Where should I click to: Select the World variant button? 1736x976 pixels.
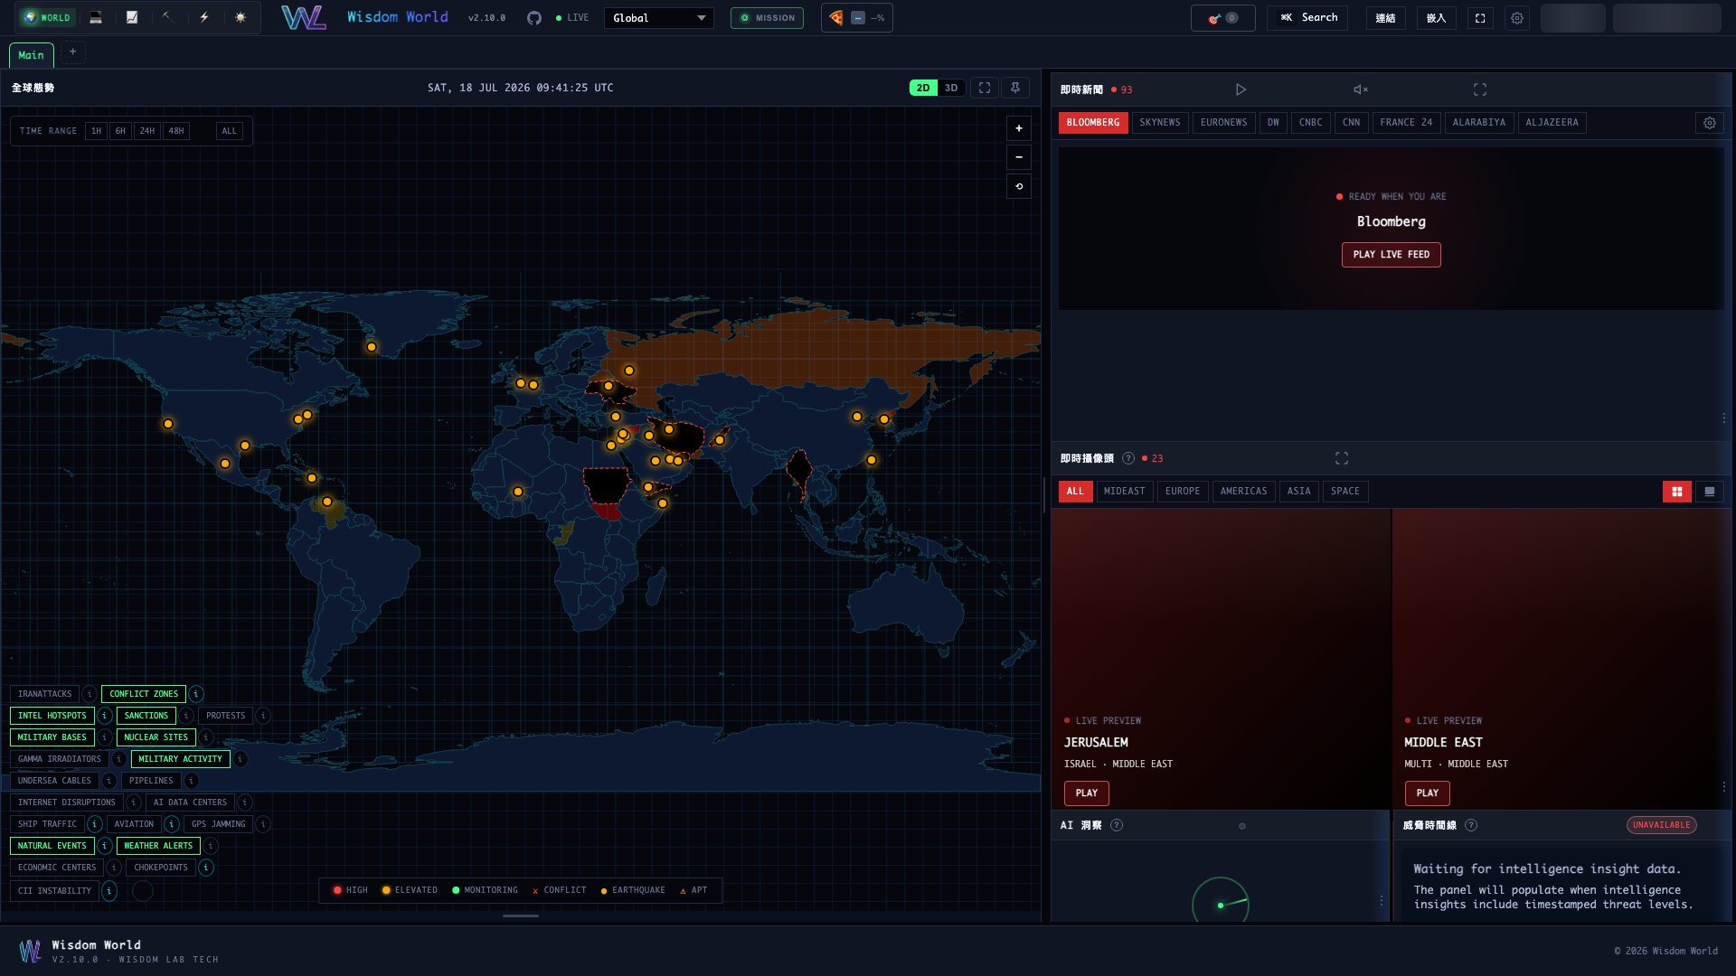[x=48, y=18]
